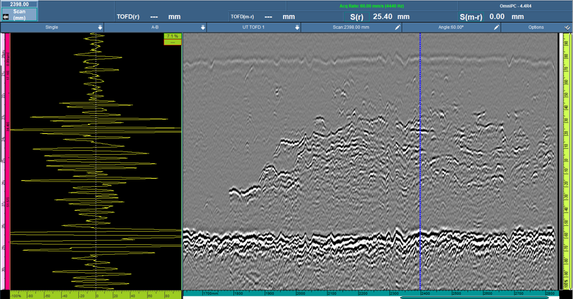Click the orange dash box under 7.1 %
573x299 pixels.
pos(172,42)
